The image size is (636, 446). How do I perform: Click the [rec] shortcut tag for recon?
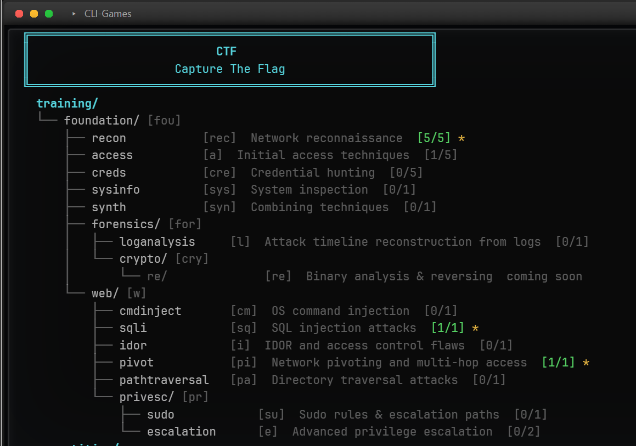pyautogui.click(x=219, y=138)
